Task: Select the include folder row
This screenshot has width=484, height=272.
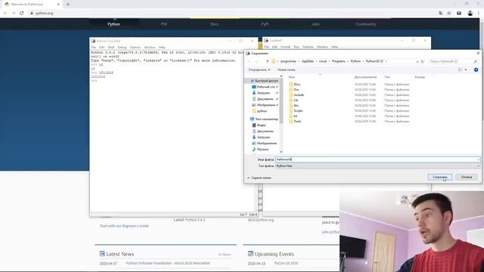Action: [x=350, y=95]
